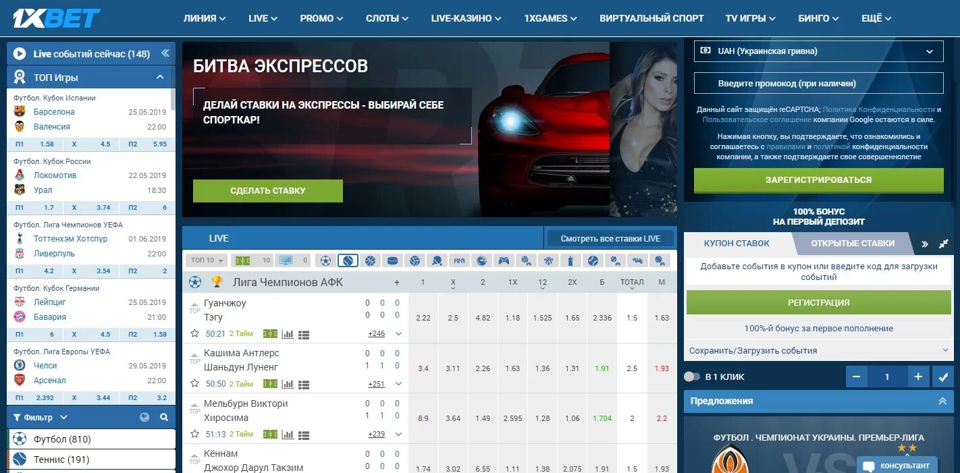
Task: Click the green ЗАРЕГИСТРИРОВАТЬСЯ button
Action: 819,180
